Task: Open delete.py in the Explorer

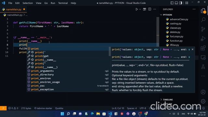Action: tap(175, 32)
